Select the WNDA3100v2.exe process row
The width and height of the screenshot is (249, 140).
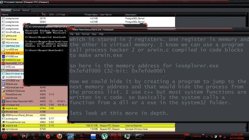[34, 91]
